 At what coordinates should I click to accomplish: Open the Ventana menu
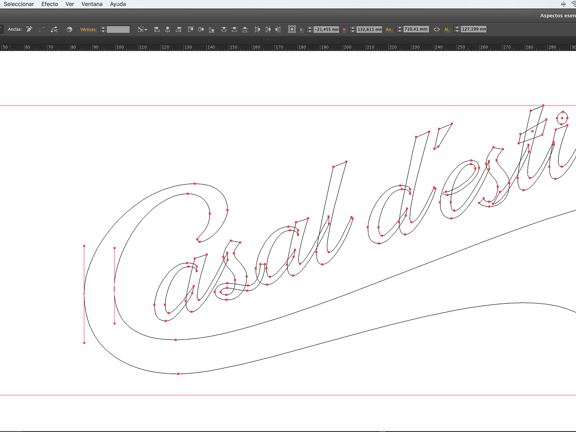[92, 4]
